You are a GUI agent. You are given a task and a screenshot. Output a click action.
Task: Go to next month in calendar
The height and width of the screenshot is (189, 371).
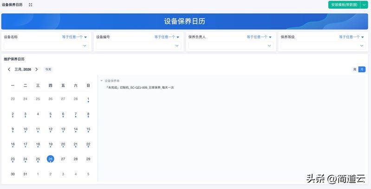click(37, 69)
